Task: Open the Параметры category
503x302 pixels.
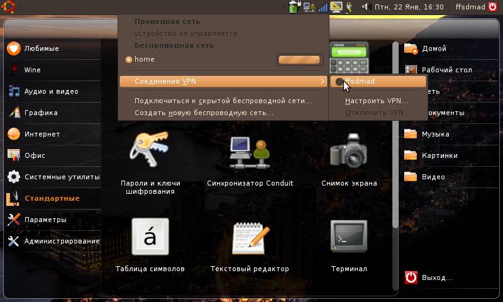Action: pyautogui.click(x=53, y=220)
